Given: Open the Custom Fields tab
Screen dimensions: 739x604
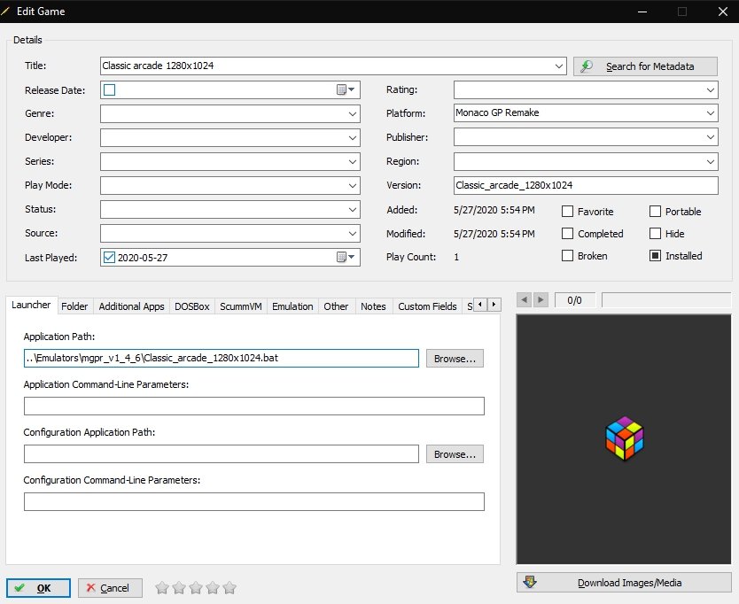Looking at the screenshot, I should (x=427, y=306).
